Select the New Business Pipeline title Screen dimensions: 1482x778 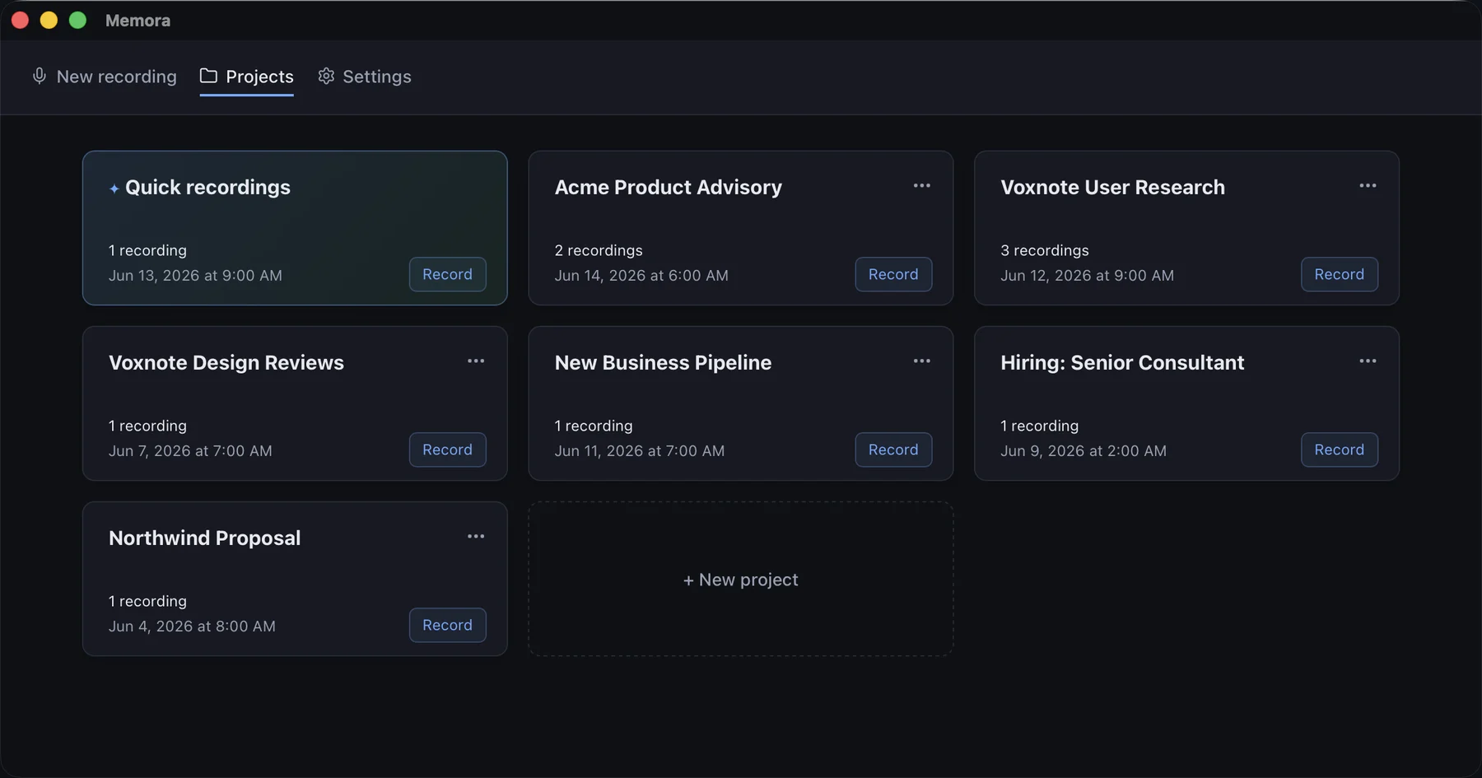pyautogui.click(x=663, y=363)
